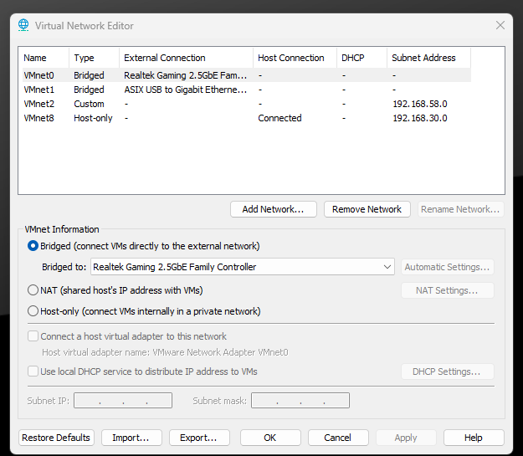
Task: Click the Remove Network button
Action: (367, 209)
